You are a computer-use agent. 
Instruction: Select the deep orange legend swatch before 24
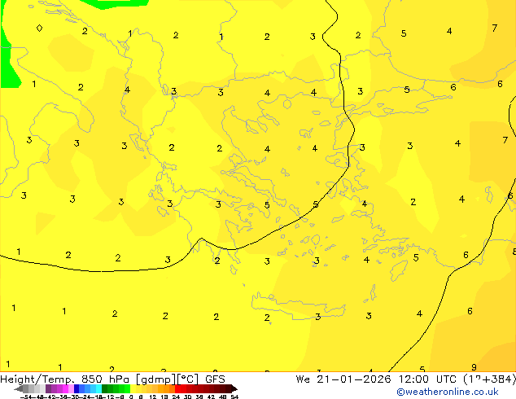coord(172,388)
